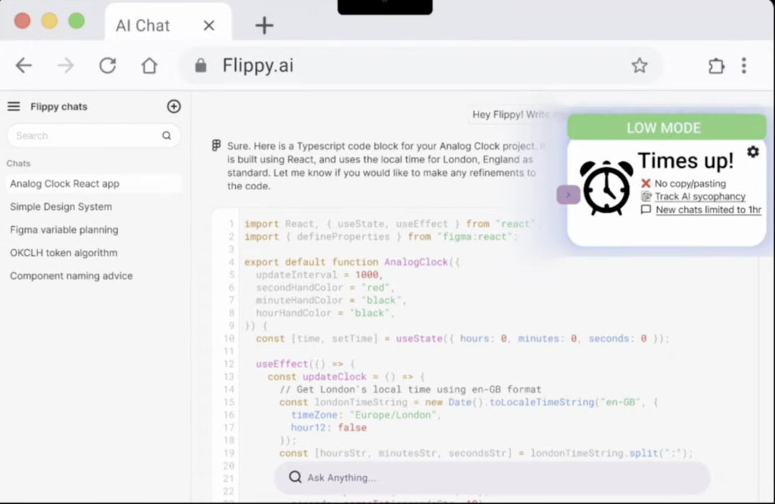Open the Track AI sycophancy link
This screenshot has height=504, width=775.
point(700,196)
